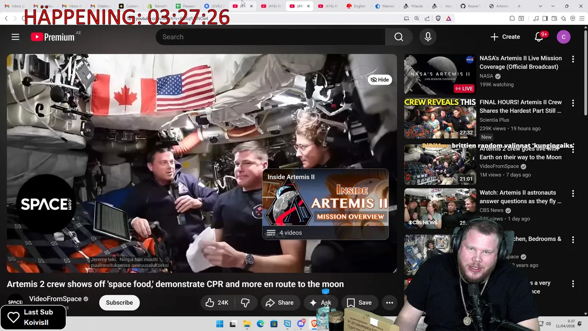Open the YouTube hamburger guide menu
This screenshot has height=331, width=588.
[x=15, y=37]
